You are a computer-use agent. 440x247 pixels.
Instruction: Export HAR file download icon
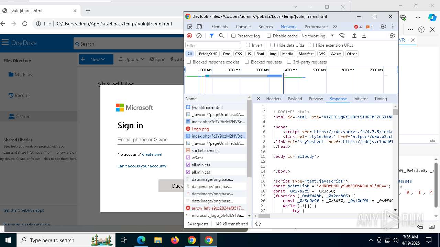364,36
